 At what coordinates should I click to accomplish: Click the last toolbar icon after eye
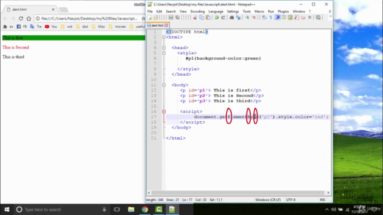(318, 17)
